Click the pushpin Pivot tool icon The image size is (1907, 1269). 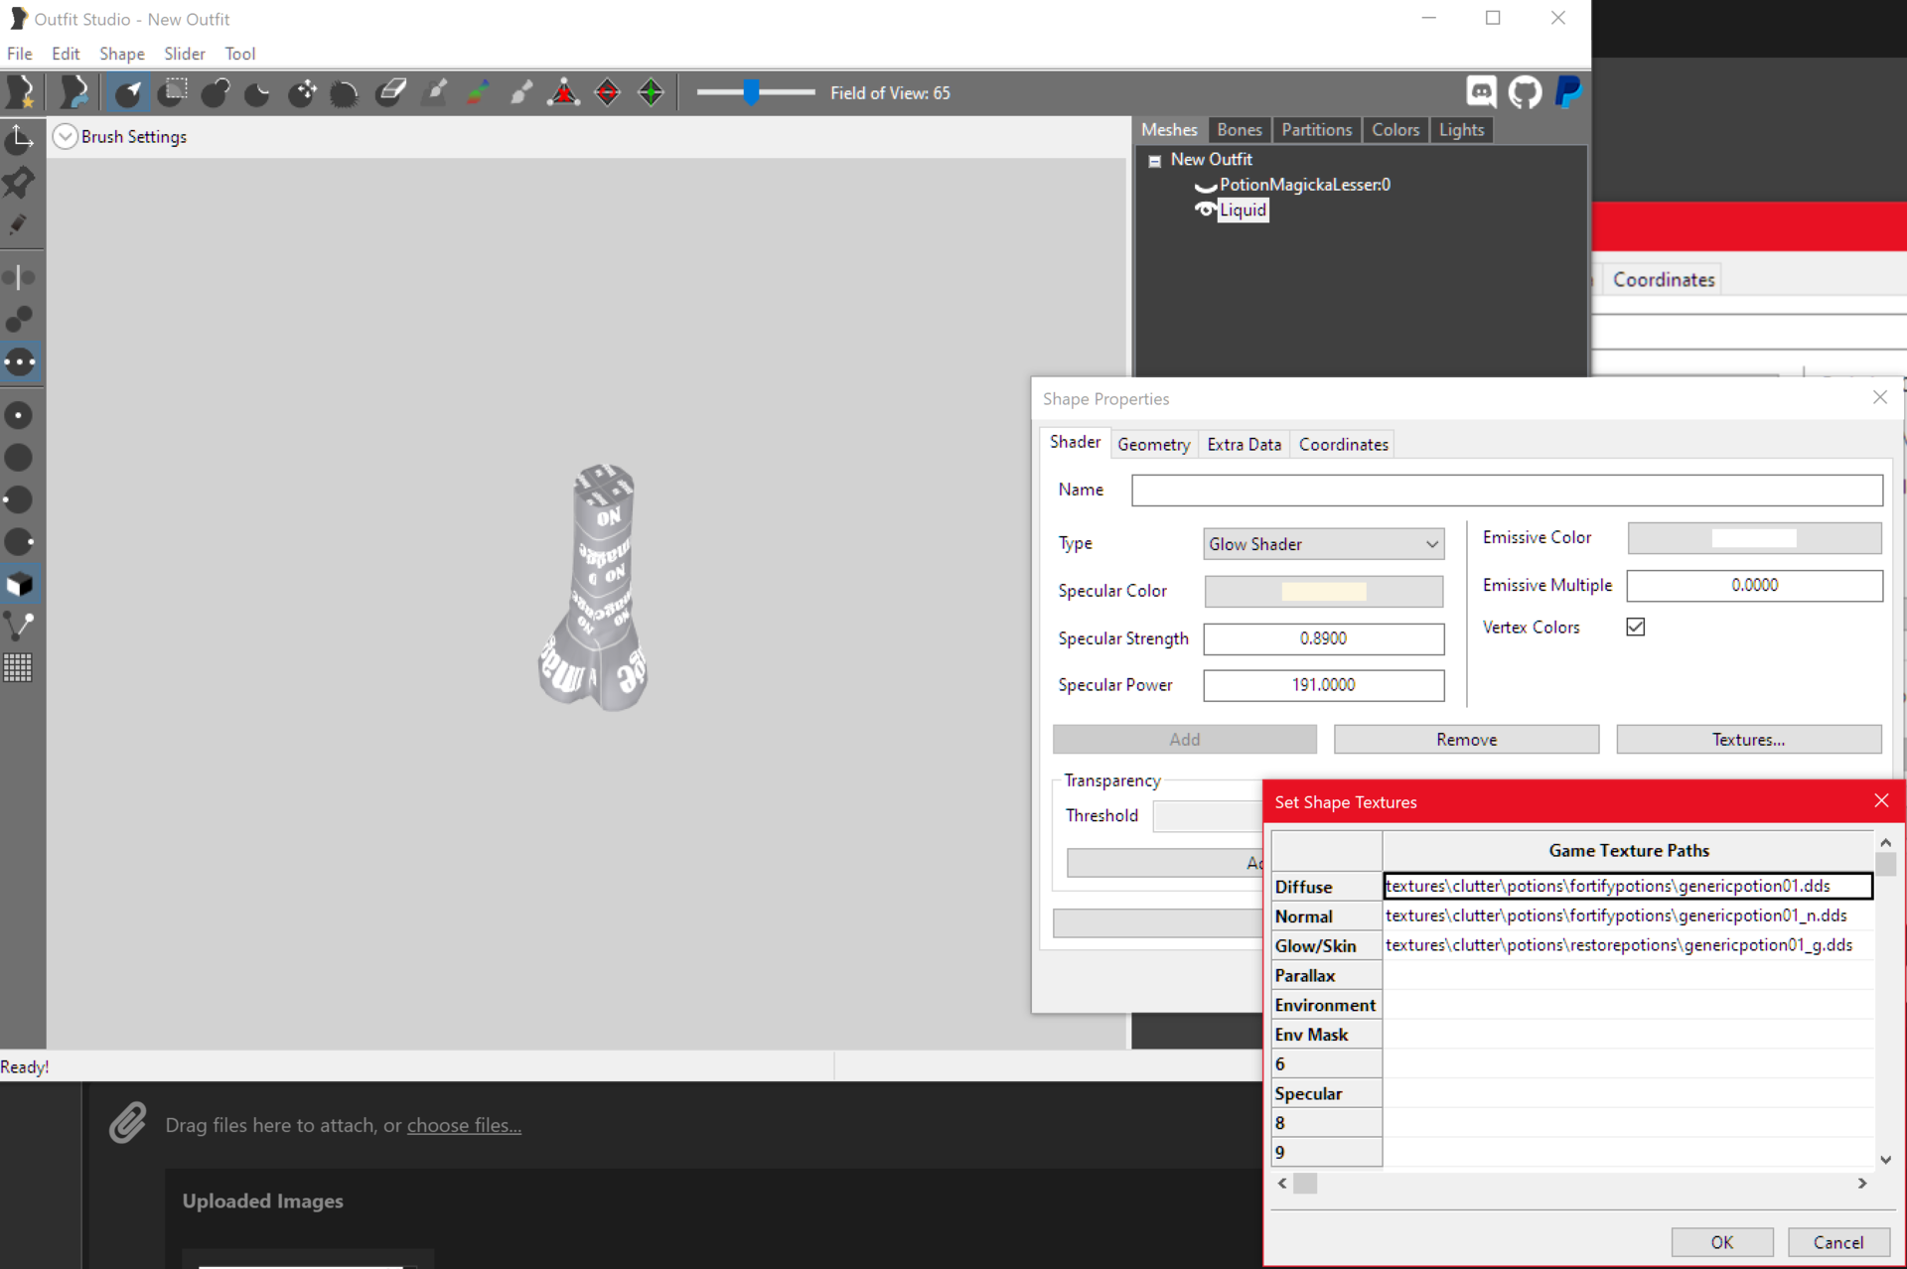(19, 182)
